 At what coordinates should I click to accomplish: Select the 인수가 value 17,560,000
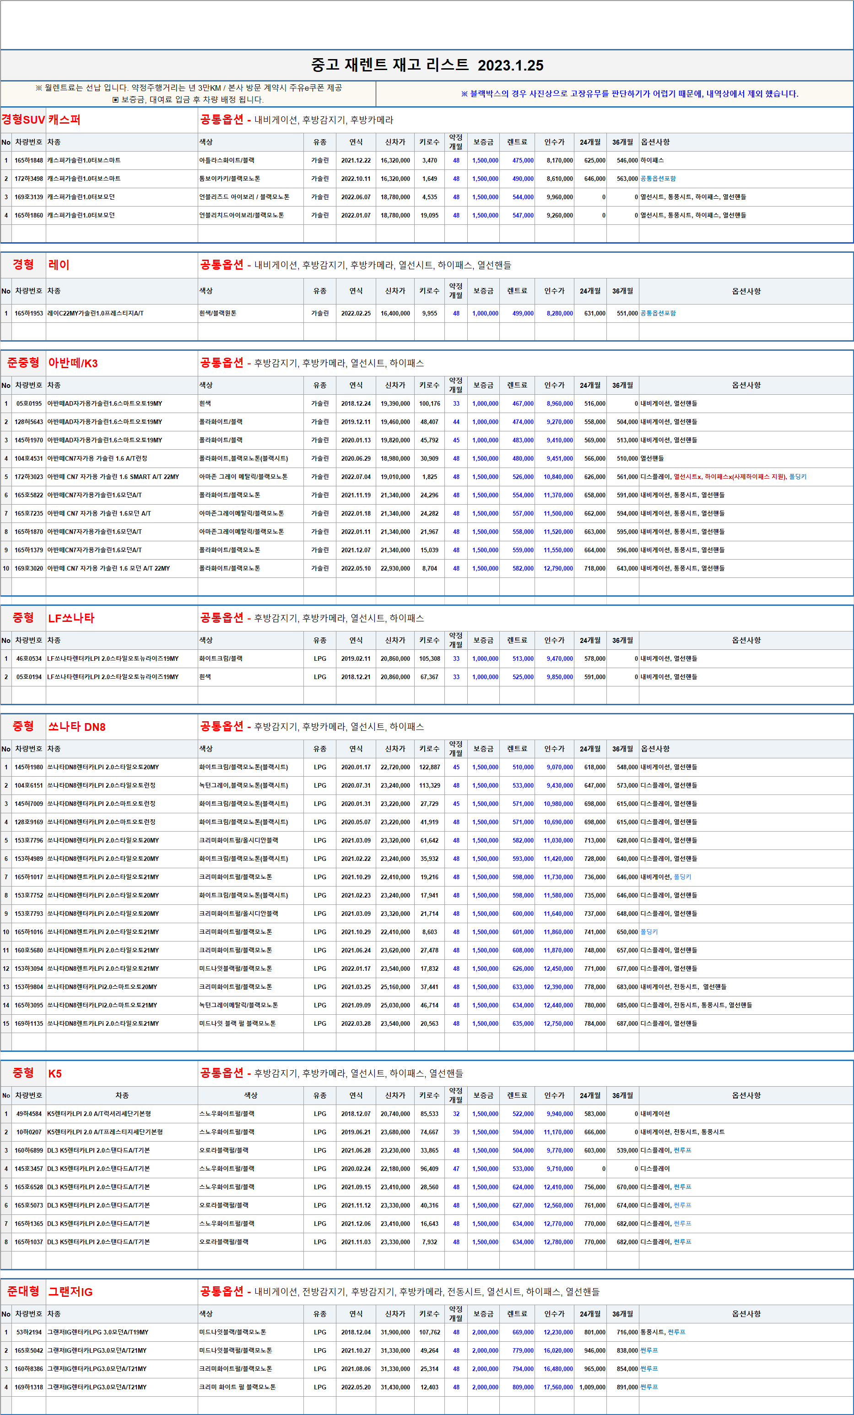558,1388
